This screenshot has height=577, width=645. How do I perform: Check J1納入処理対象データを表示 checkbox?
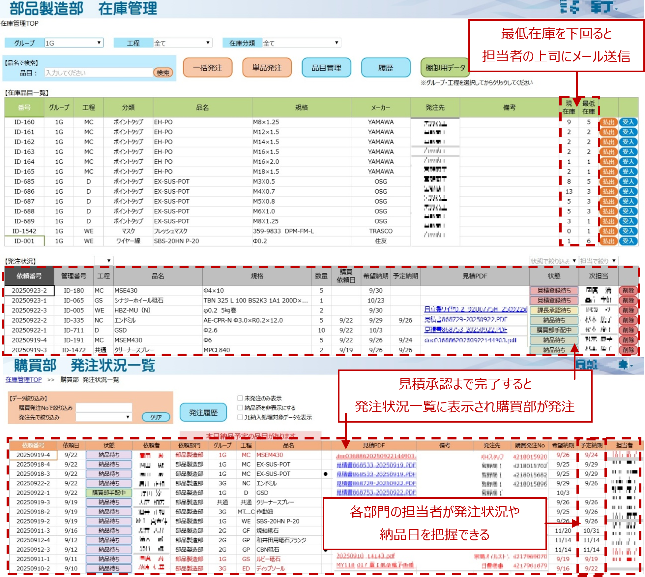coord(240,417)
